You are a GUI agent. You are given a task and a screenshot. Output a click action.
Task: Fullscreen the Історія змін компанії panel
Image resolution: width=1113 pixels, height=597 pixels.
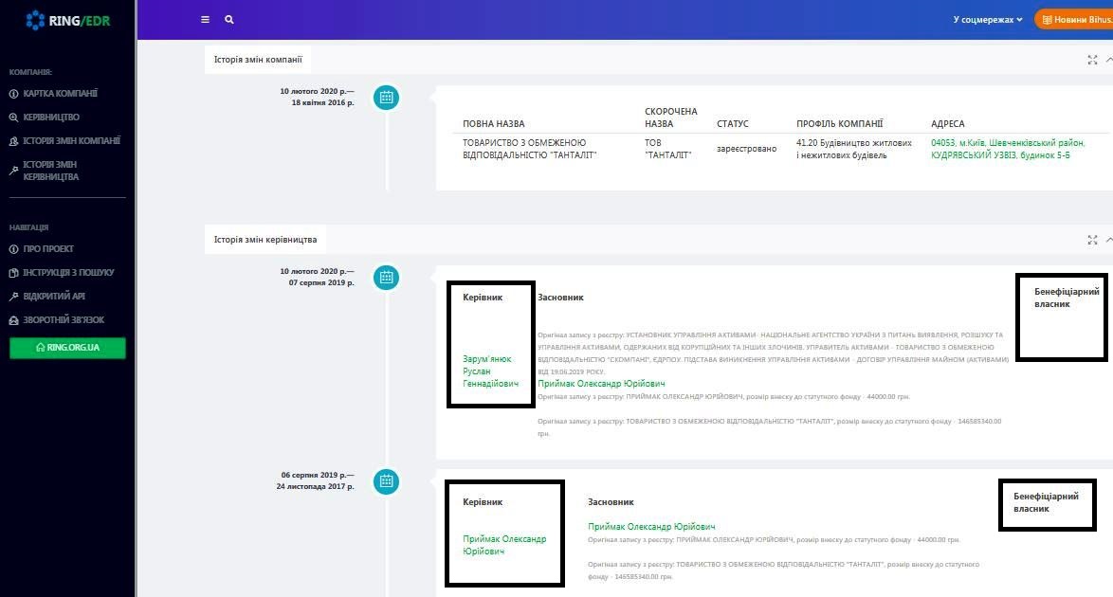[x=1092, y=60]
